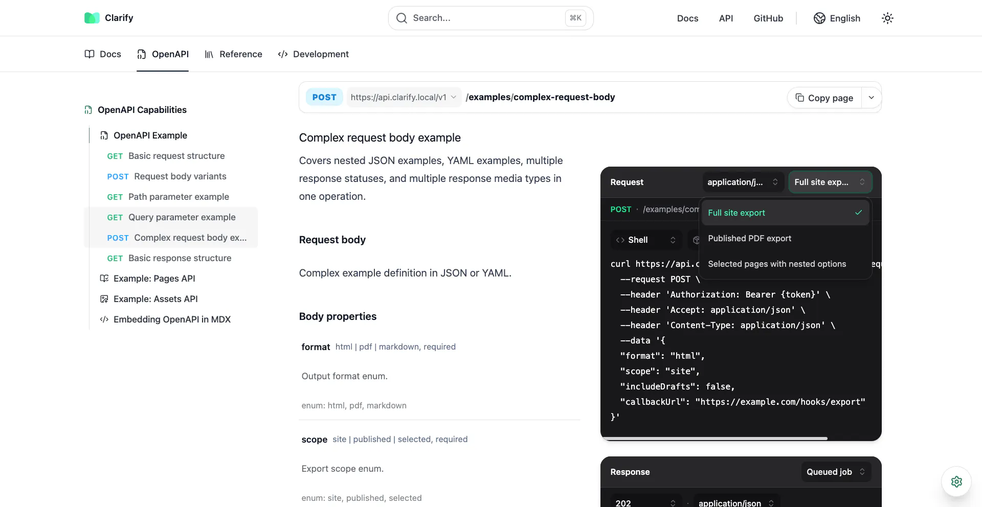Open the application/json content type selector
982x507 pixels.
pos(743,182)
